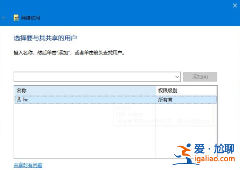Open the user name dropdown arrow
Image resolution: width=240 pixels, height=170 pixels.
coord(177,77)
